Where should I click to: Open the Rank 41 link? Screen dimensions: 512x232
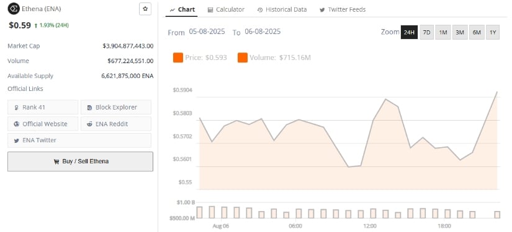pyautogui.click(x=43, y=107)
